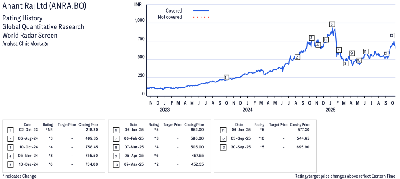Click the World Radar Screen heading
The height and width of the screenshot is (179, 400).
pyautogui.click(x=30, y=35)
